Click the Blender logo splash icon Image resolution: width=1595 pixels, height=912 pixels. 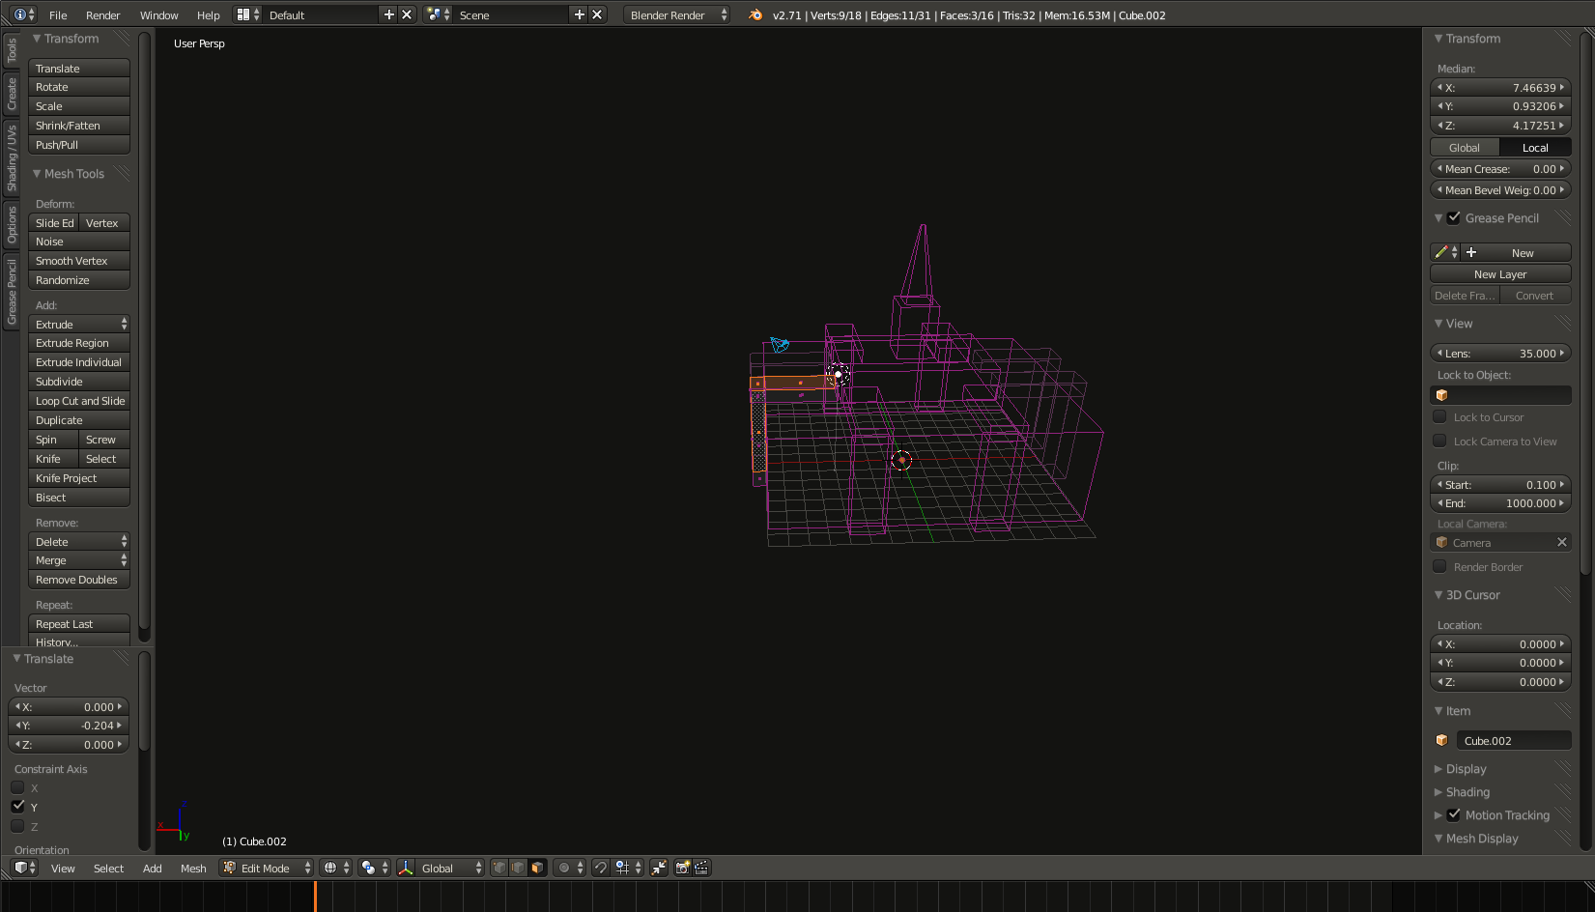[x=755, y=14]
